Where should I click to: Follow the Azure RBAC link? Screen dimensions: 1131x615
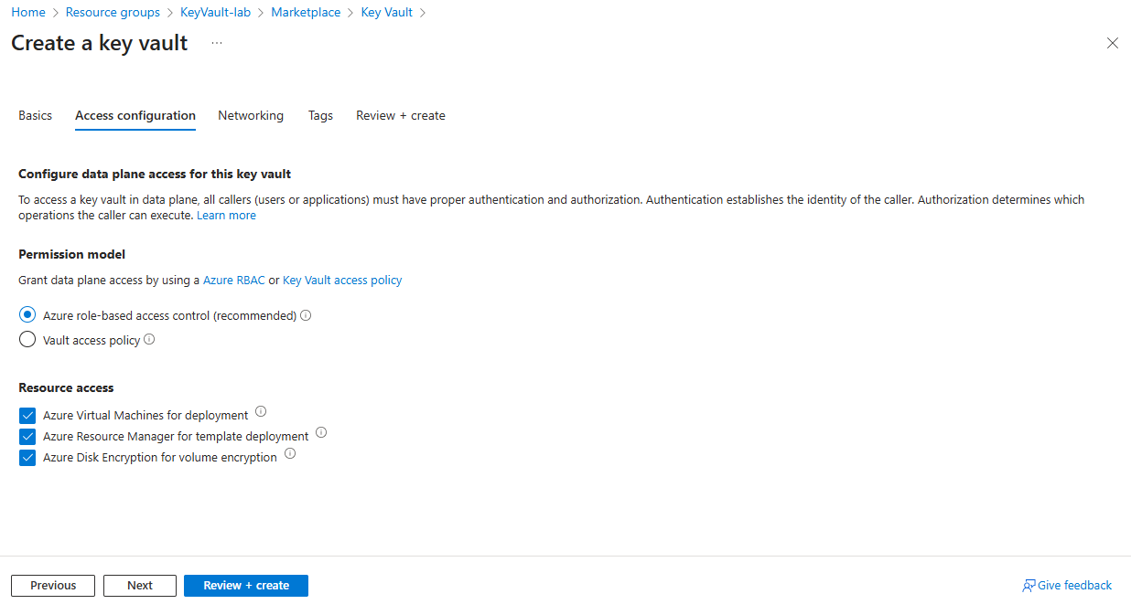coord(234,281)
